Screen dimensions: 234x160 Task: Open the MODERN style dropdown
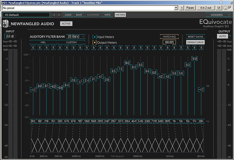(x=218, y=15)
